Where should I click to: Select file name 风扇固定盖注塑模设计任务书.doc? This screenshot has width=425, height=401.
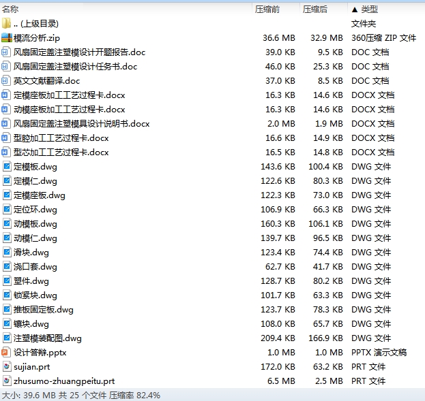coord(75,66)
